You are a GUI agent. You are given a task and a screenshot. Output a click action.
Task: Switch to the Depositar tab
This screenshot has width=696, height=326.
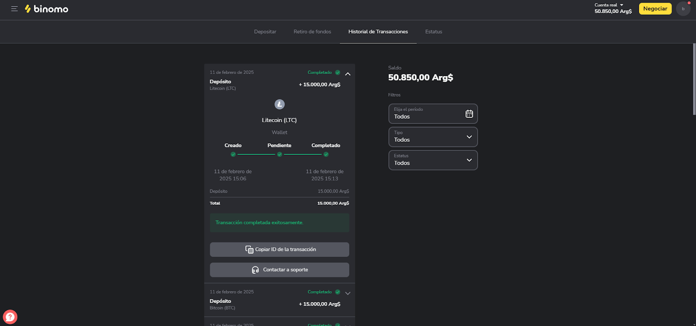[x=265, y=32]
